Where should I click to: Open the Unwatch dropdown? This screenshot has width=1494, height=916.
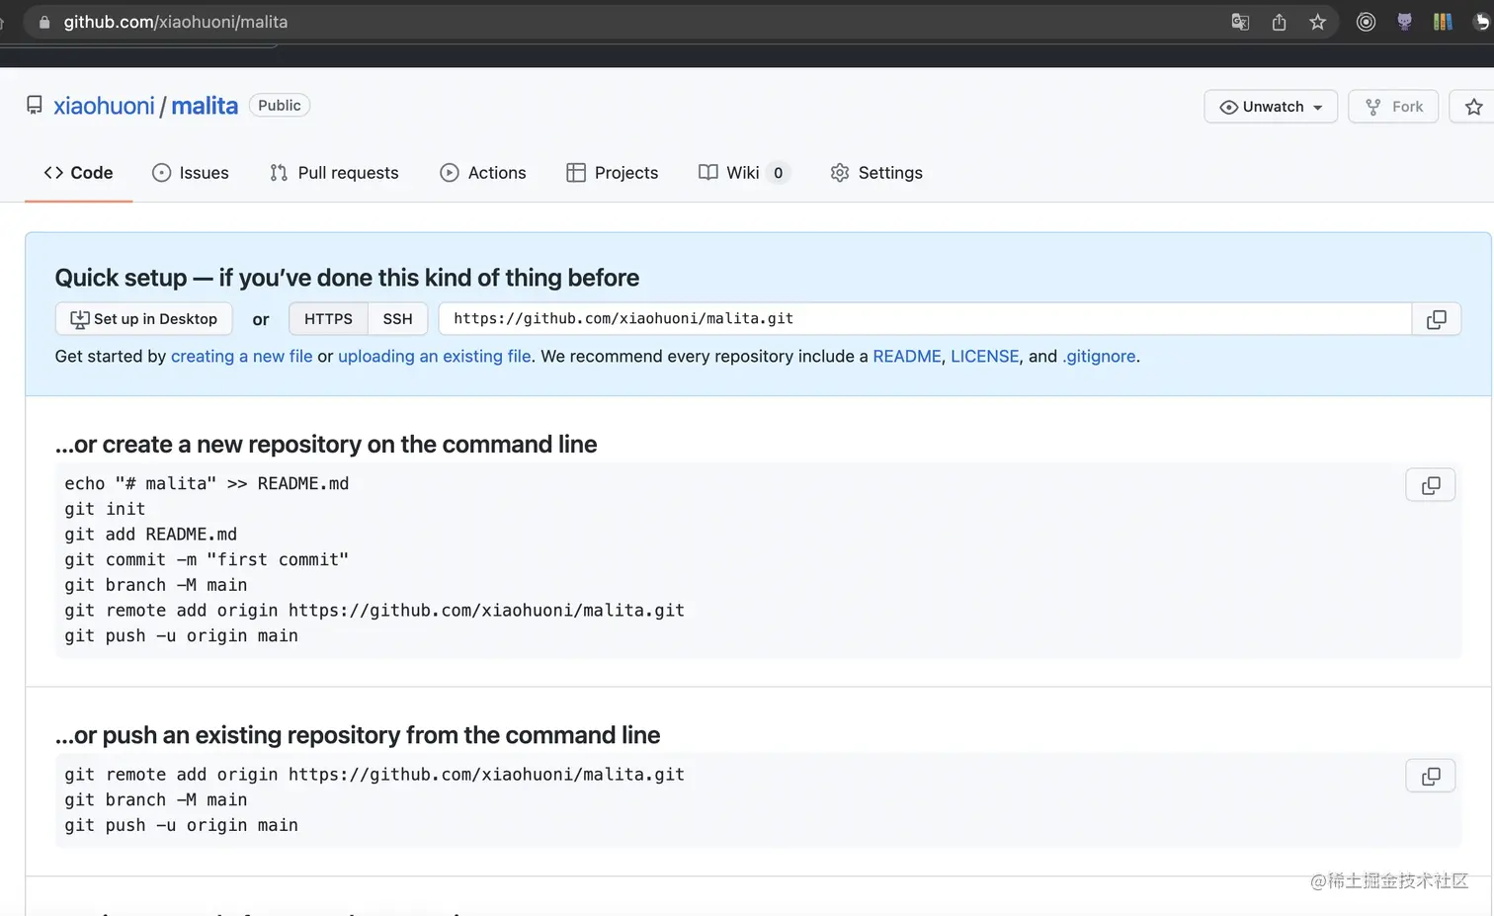pyautogui.click(x=1271, y=107)
